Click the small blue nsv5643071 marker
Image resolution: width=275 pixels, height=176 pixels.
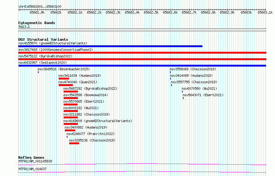coord(183,98)
